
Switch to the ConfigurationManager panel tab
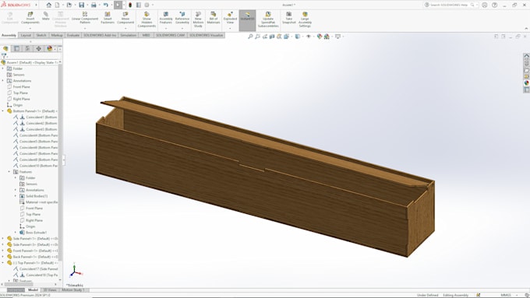[28, 48]
